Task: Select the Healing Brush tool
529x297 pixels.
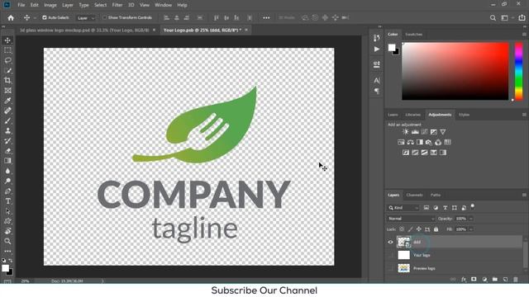Action: coord(7,111)
